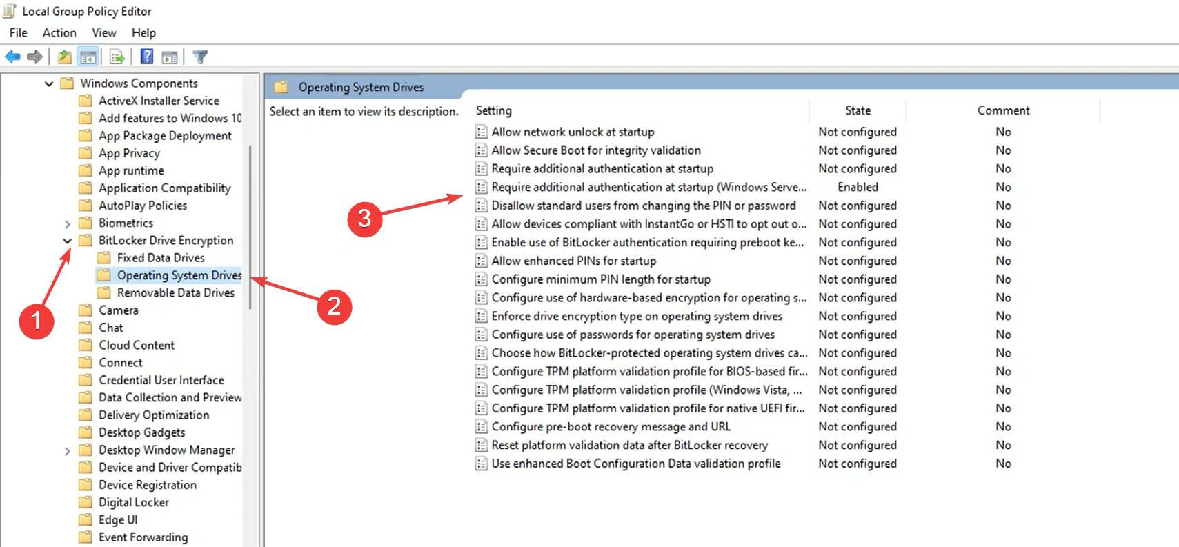Image resolution: width=1179 pixels, height=547 pixels.
Task: Click policy icon beside Allow enhanced PINs
Action: (481, 261)
